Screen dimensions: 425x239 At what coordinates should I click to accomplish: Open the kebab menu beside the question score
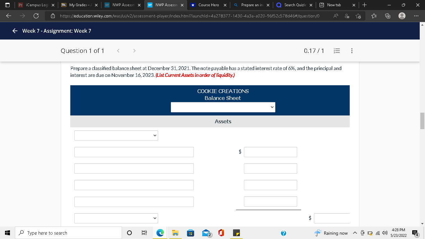point(352,50)
